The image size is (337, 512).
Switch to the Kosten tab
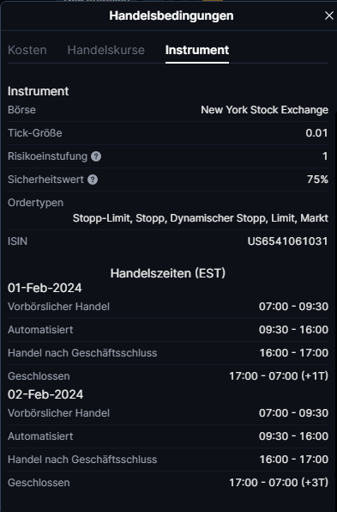pyautogui.click(x=27, y=50)
